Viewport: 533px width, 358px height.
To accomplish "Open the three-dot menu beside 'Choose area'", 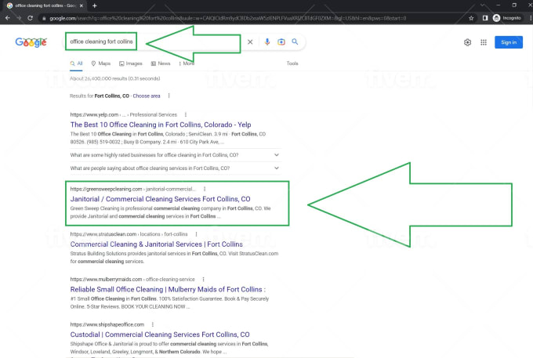I will click(169, 96).
